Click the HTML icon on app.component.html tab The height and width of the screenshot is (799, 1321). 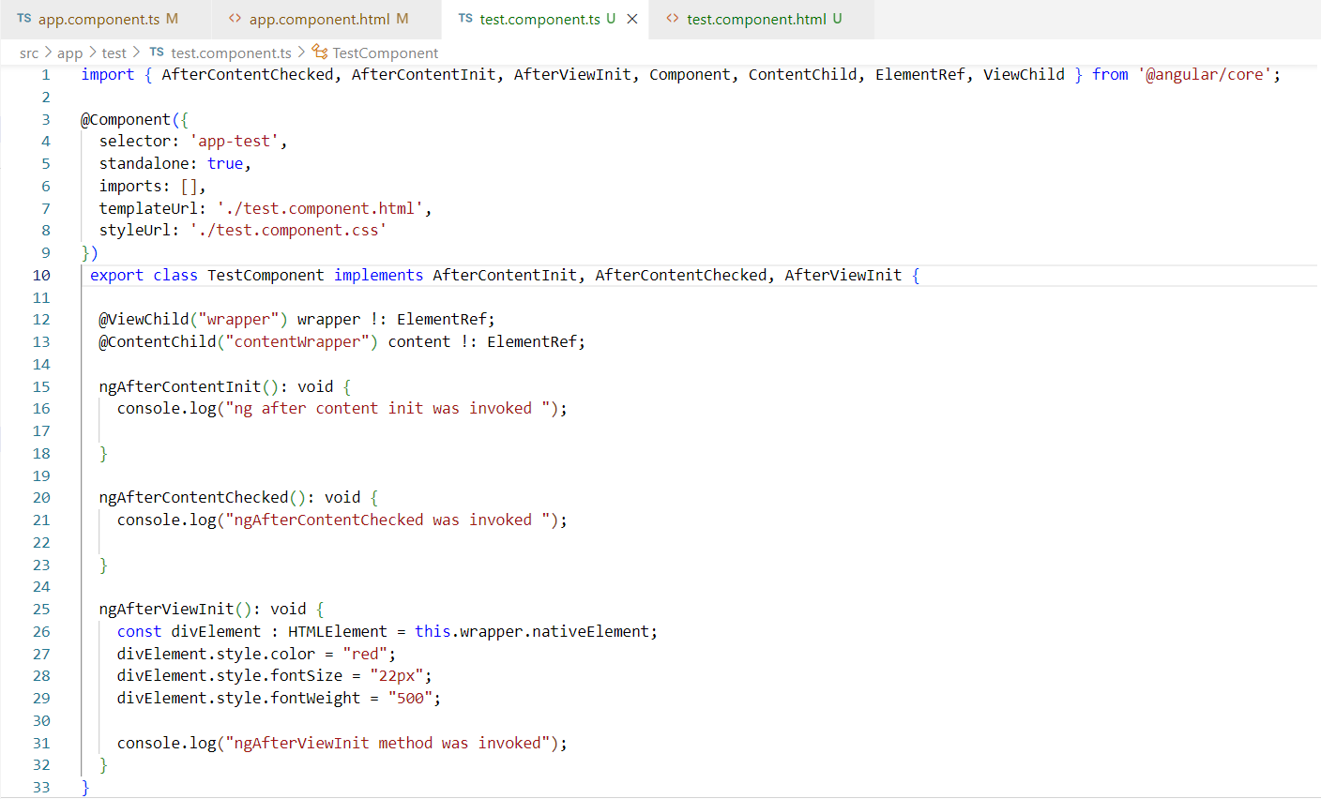235,19
